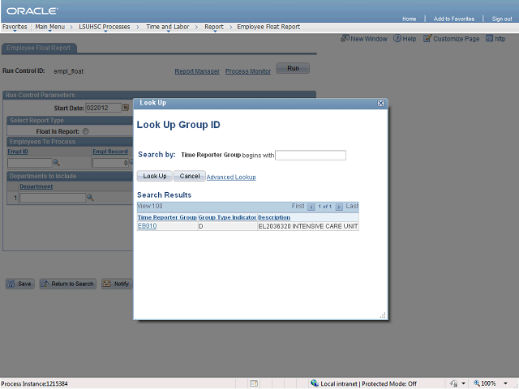Image resolution: width=519 pixels, height=389 pixels.
Task: Click the Empl Record column header link
Action: (x=110, y=152)
